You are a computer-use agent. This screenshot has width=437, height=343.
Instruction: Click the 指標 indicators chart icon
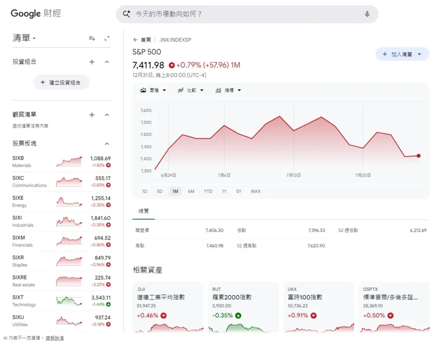tap(218, 91)
